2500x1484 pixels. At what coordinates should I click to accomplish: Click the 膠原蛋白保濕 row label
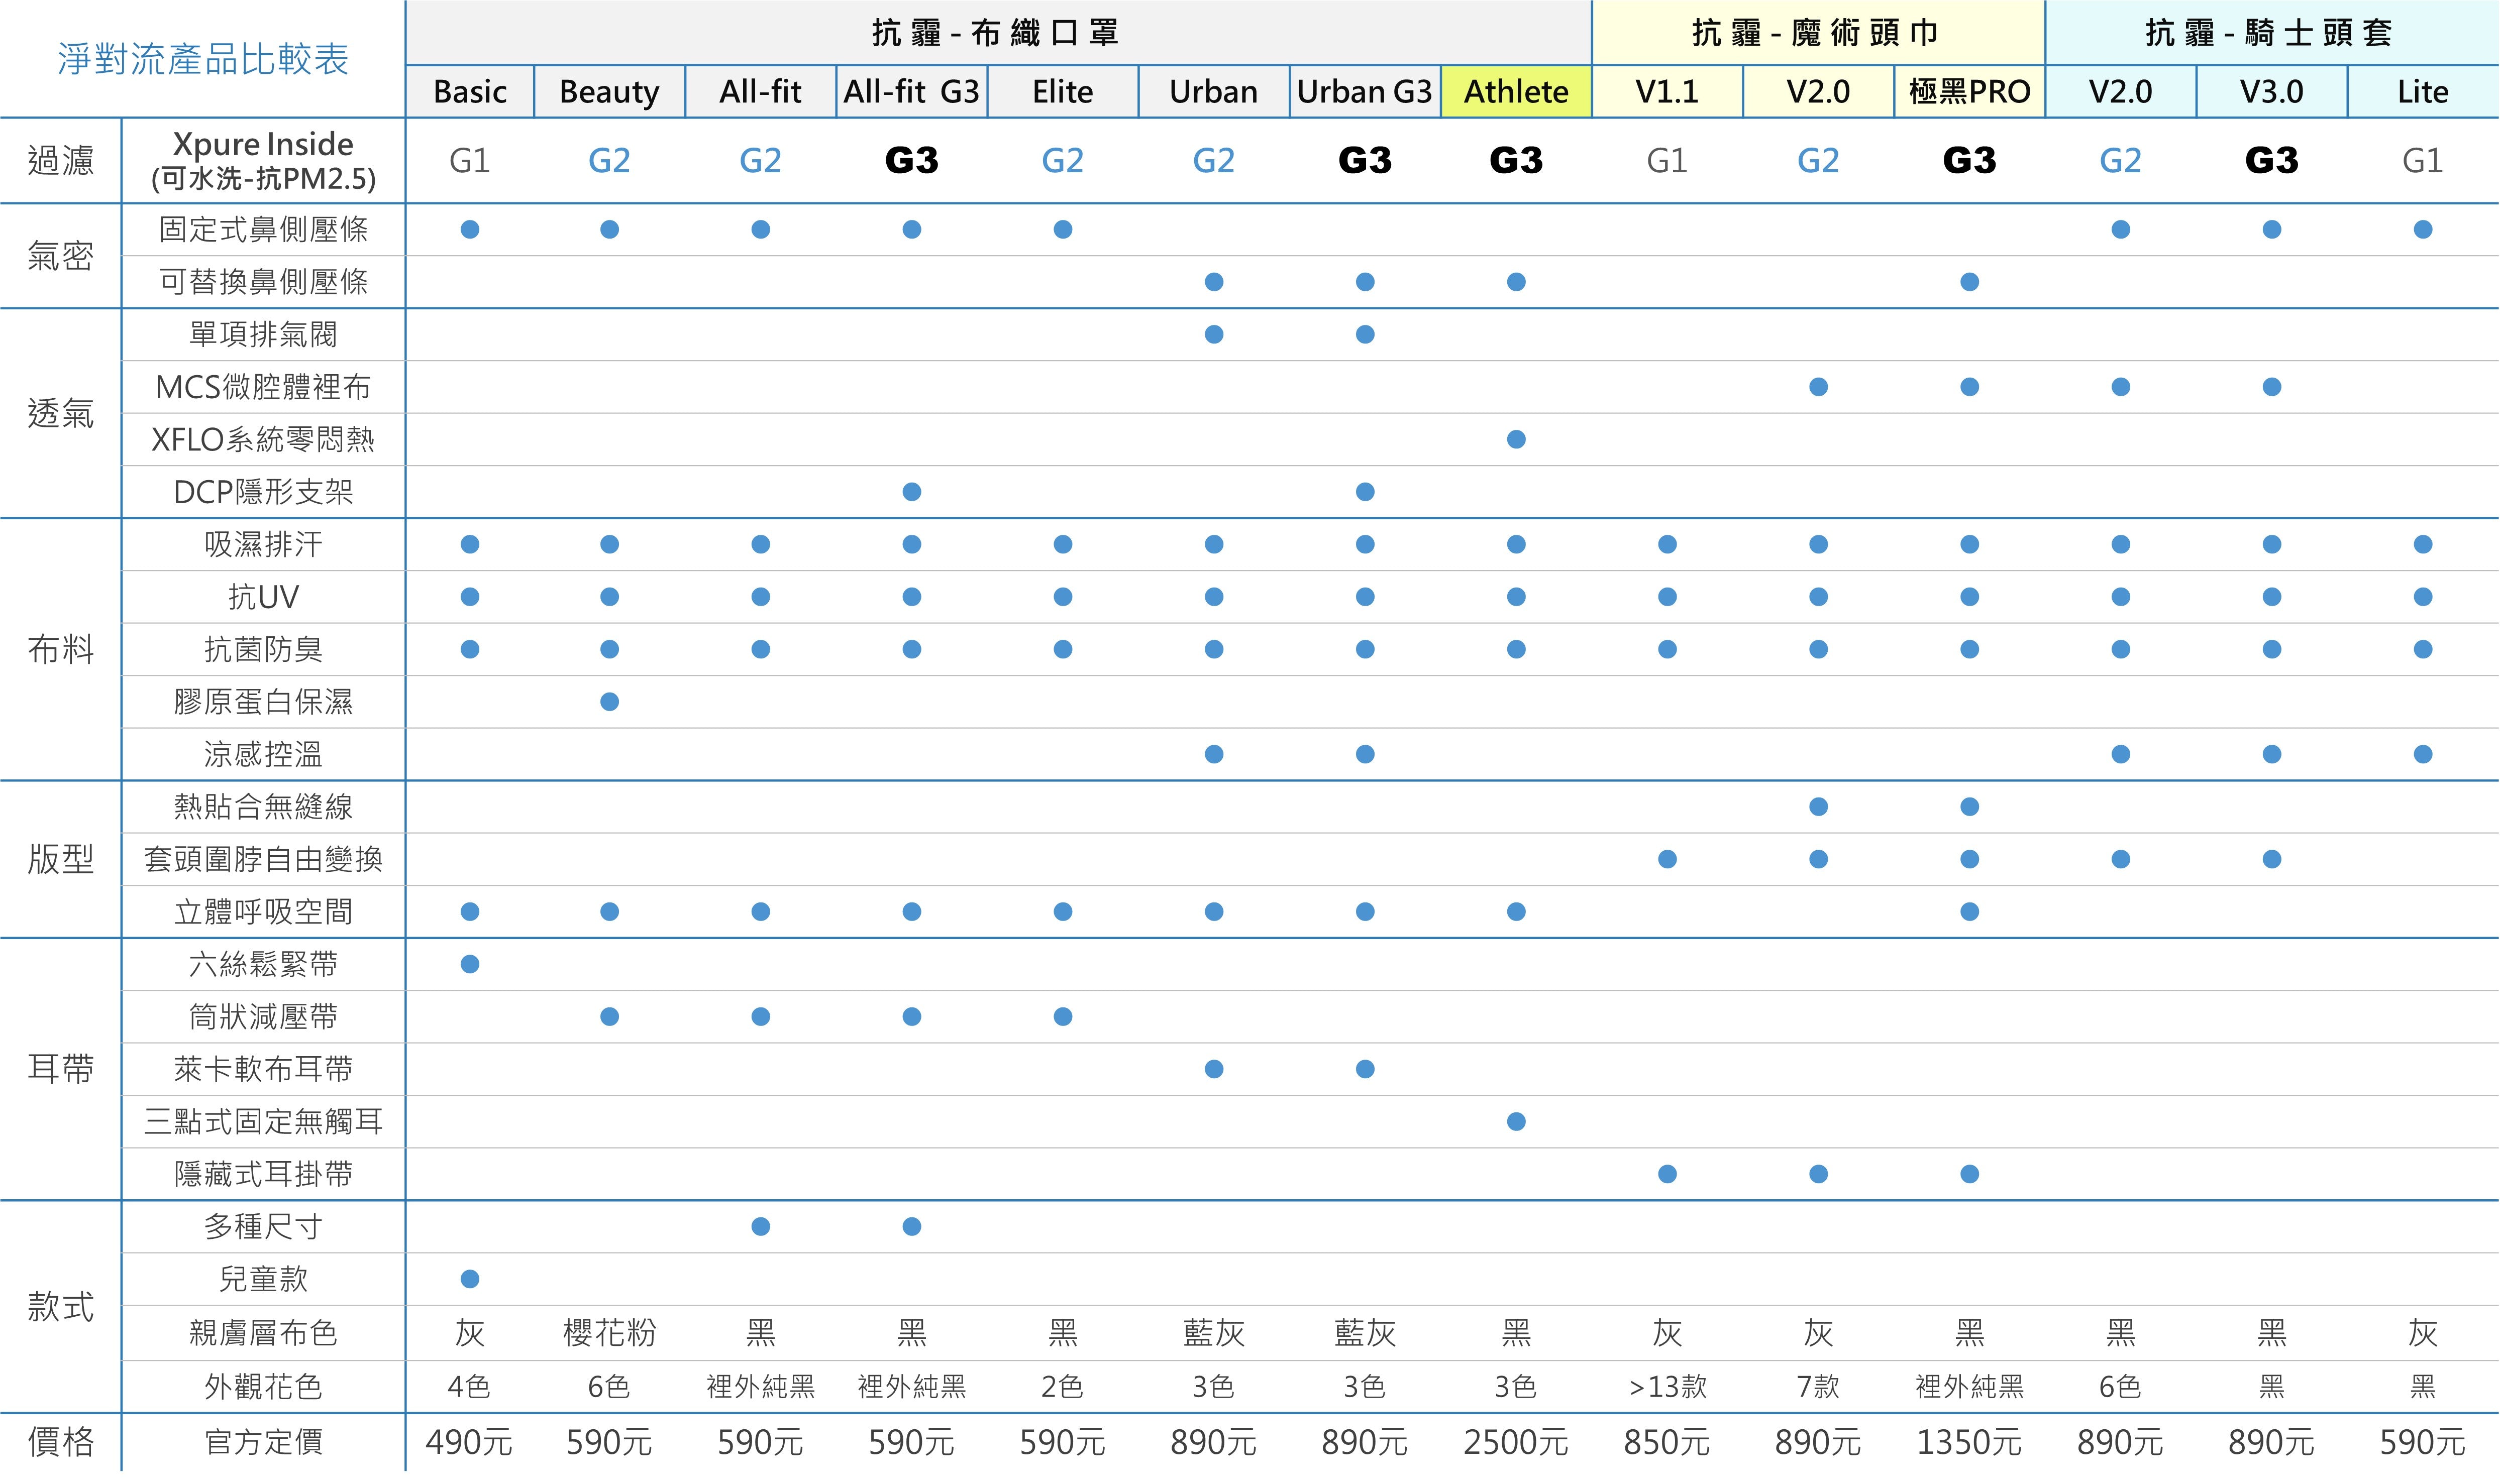point(263,702)
